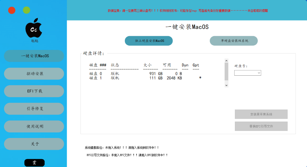Click the 2048 KB available value
This screenshot has width=307, height=167.
pos(174,78)
